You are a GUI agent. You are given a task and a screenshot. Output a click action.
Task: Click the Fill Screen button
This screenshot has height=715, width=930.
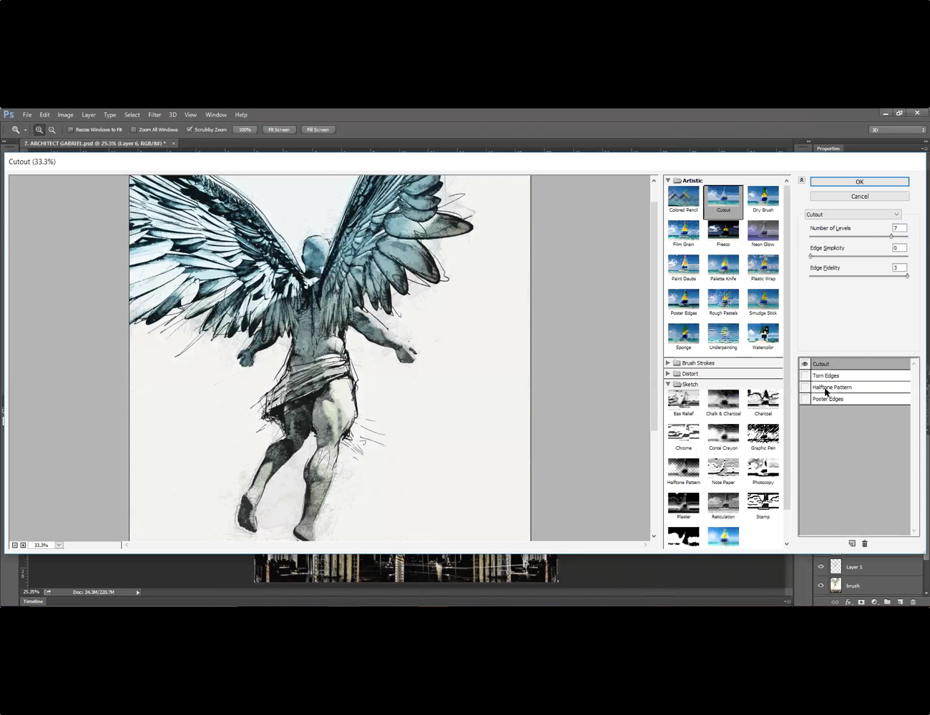coord(318,129)
